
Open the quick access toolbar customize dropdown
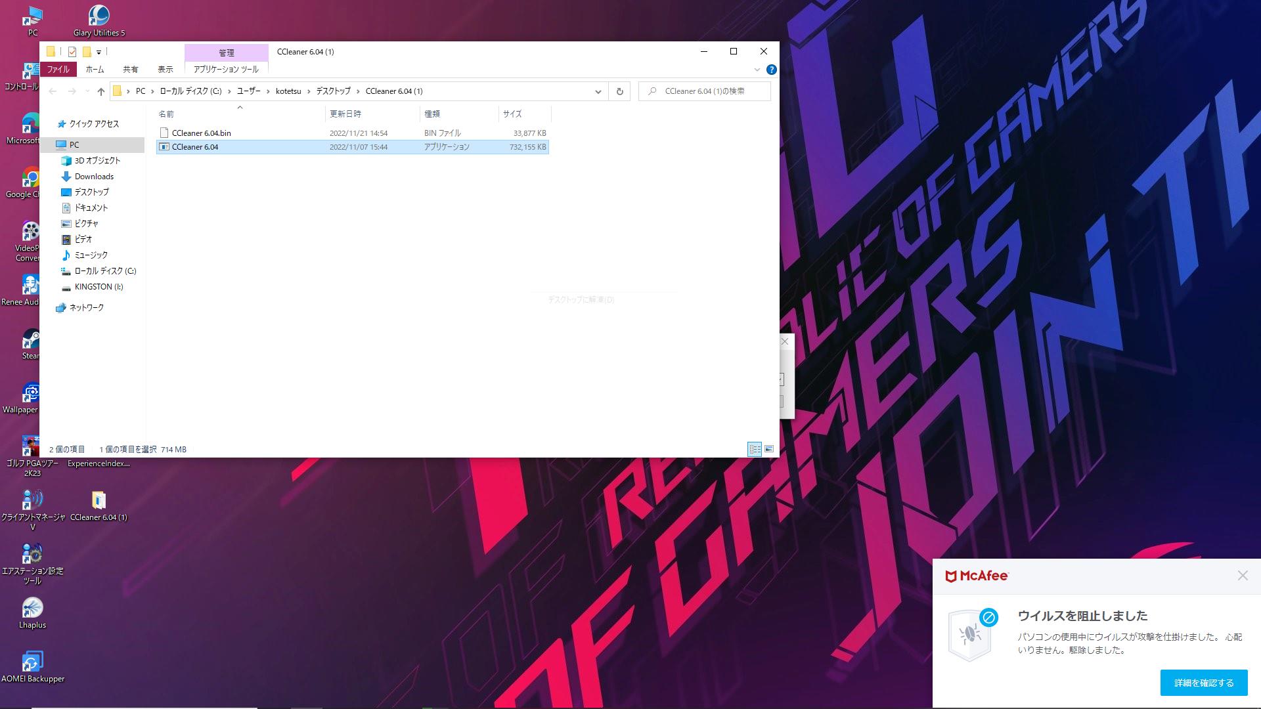pos(99,52)
